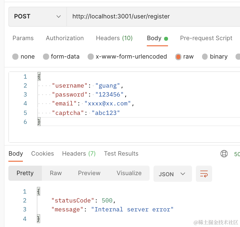Switch response view to Raw
The image size is (240, 227).
[56, 173]
